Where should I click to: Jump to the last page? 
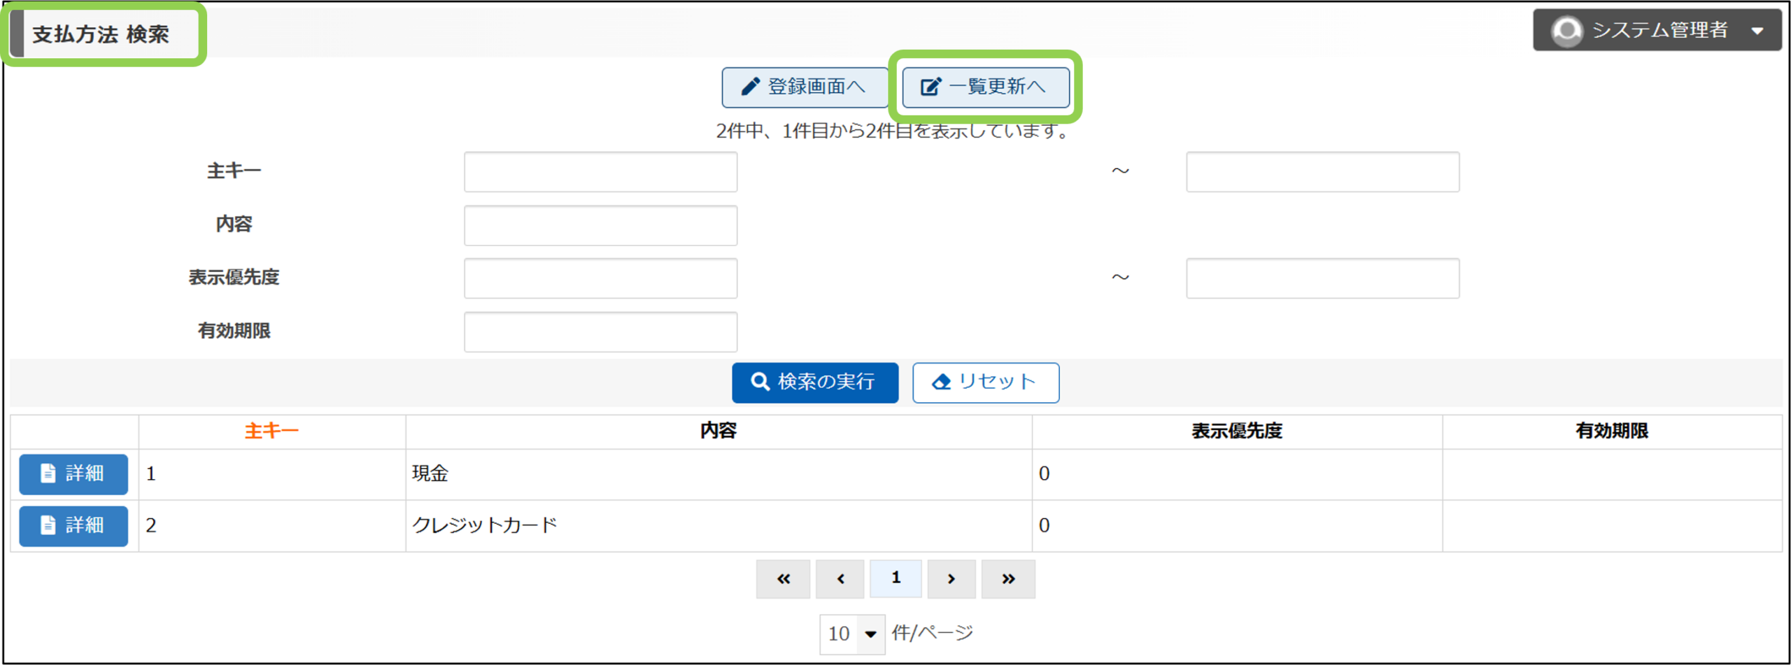click(1007, 578)
